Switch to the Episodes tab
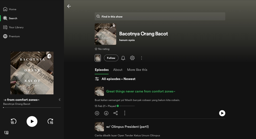This screenshot has width=256, height=139. 102,70
